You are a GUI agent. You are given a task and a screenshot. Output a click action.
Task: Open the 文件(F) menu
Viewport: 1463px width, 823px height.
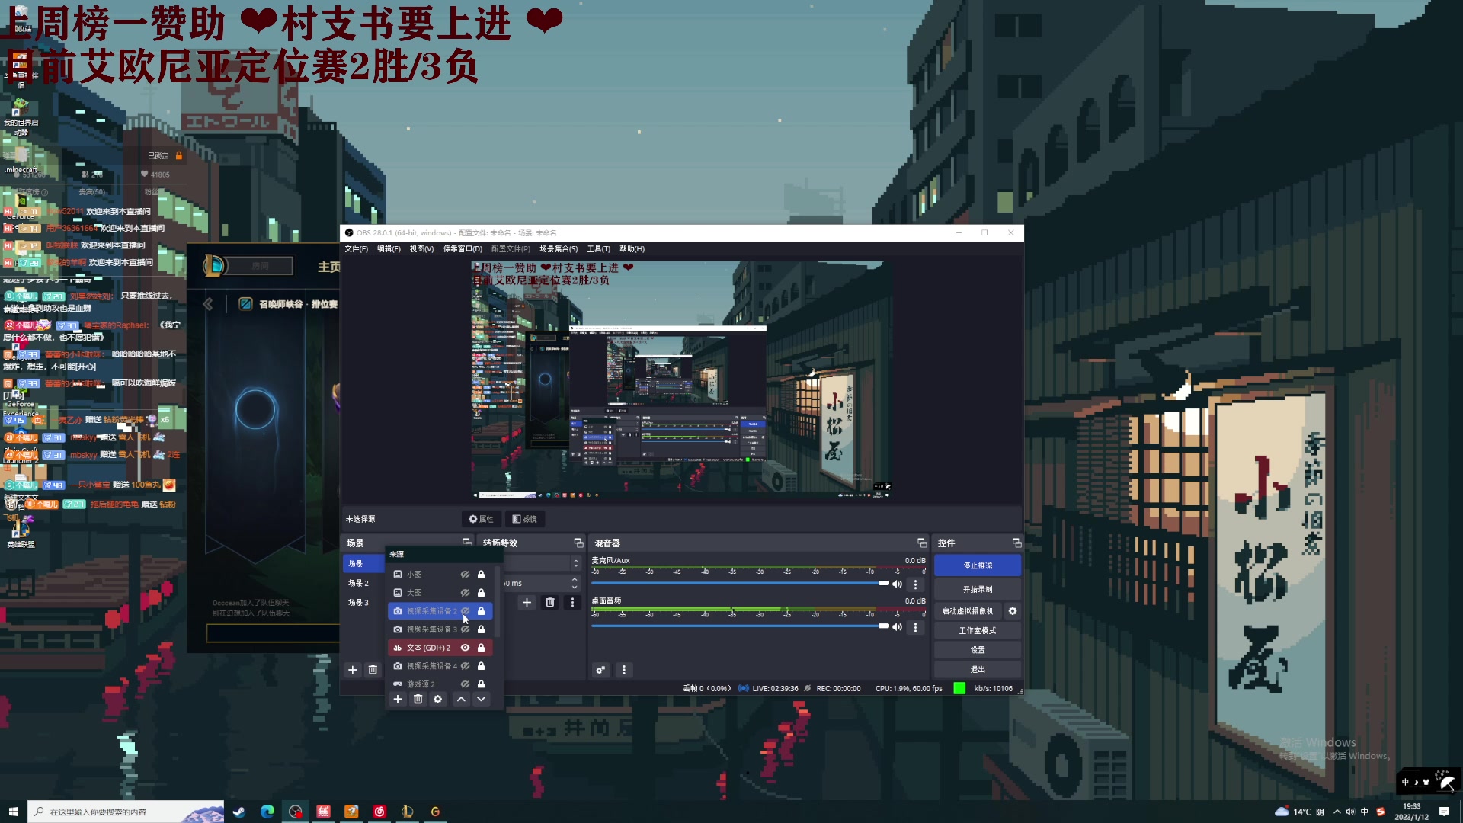356,249
